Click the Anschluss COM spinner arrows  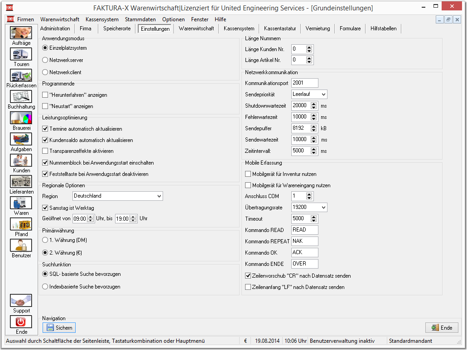[309, 196]
